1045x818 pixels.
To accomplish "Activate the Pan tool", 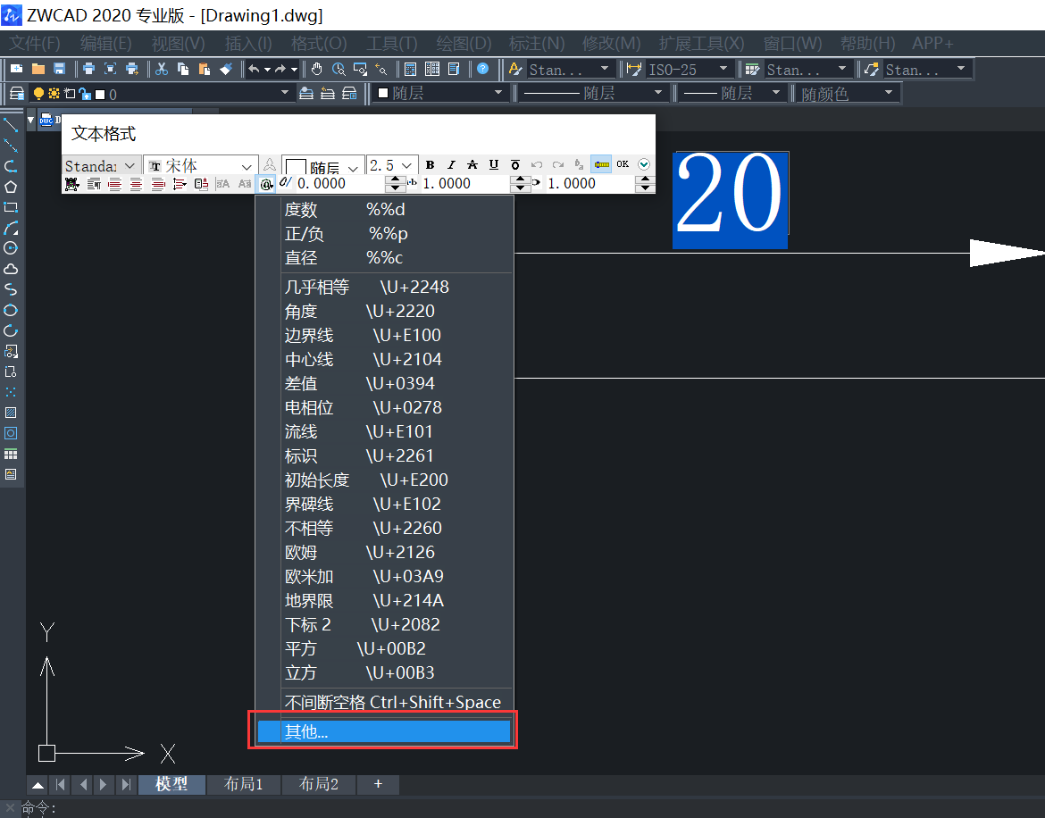I will tap(315, 69).
